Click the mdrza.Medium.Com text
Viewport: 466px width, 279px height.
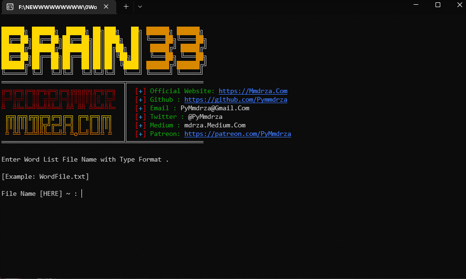tap(215, 125)
